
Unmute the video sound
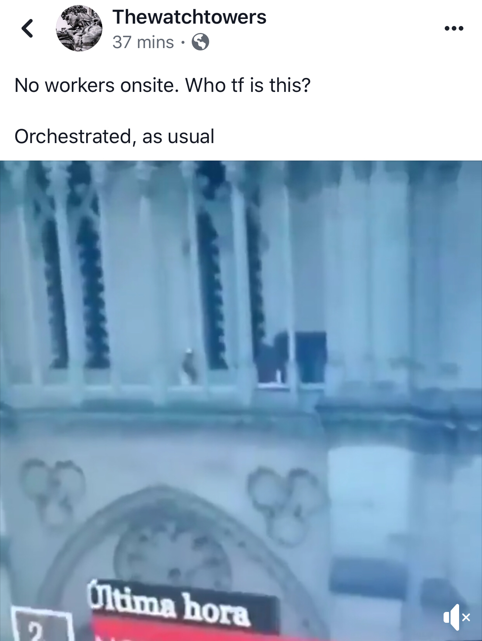(456, 617)
